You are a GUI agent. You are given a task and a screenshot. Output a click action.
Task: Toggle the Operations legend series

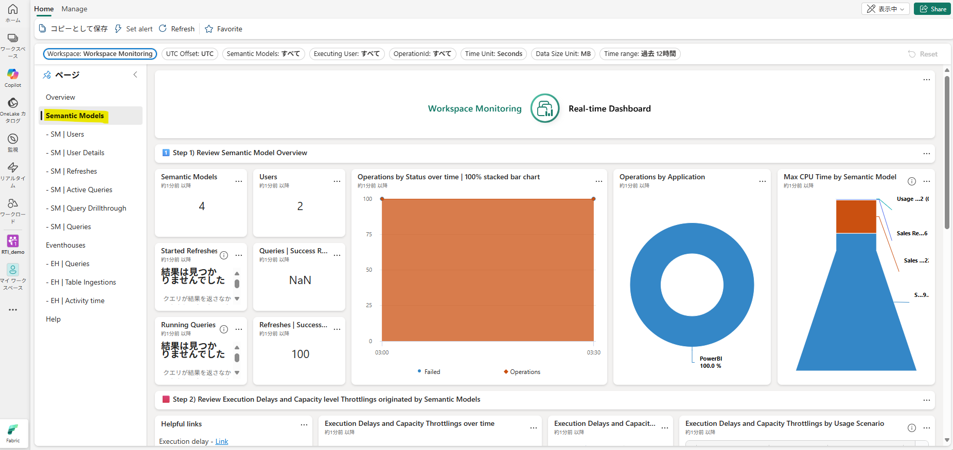pos(522,372)
